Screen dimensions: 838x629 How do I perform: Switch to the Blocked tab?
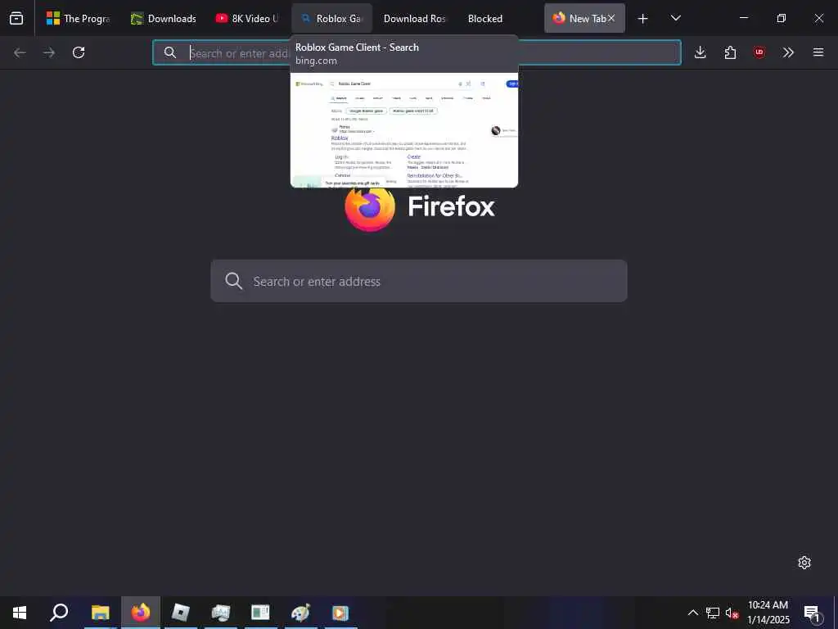coord(485,18)
